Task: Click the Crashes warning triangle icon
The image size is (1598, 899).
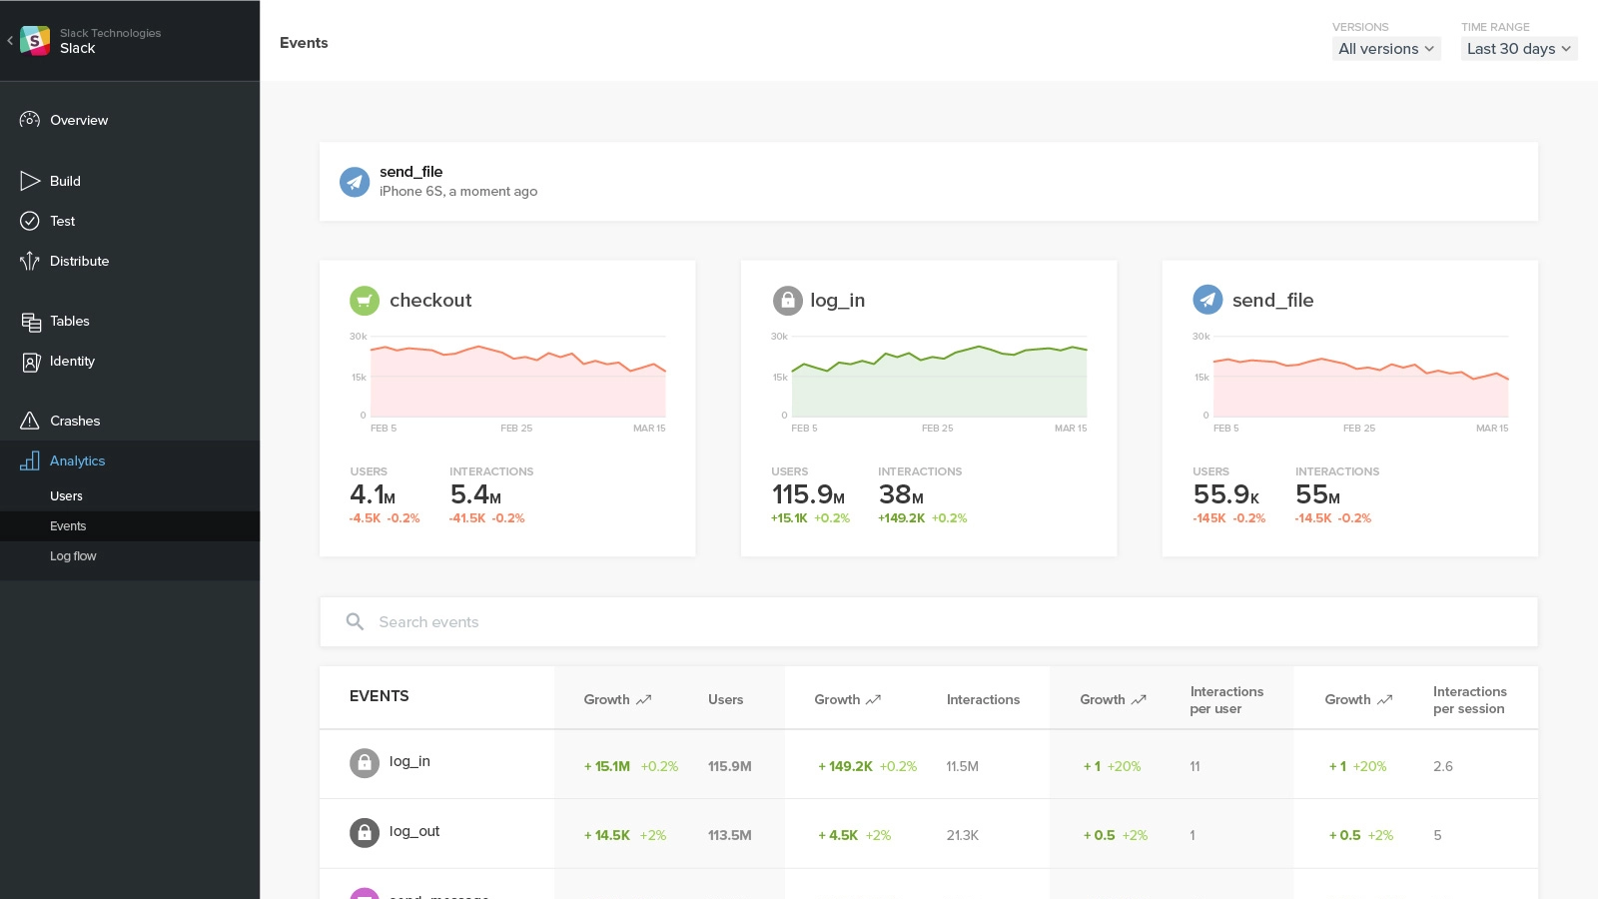Action: (30, 421)
